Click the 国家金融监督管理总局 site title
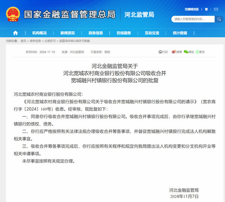225x202 pixels. point(70,14)
